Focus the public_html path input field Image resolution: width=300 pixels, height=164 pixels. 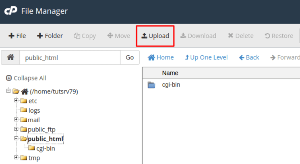coord(70,57)
